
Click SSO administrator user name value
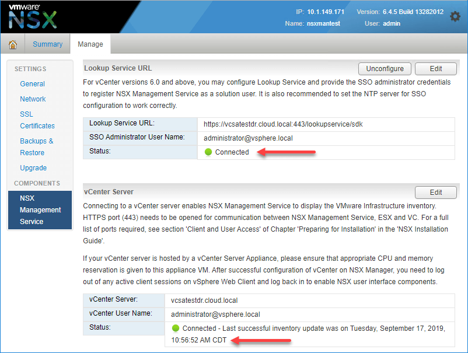pos(248,138)
